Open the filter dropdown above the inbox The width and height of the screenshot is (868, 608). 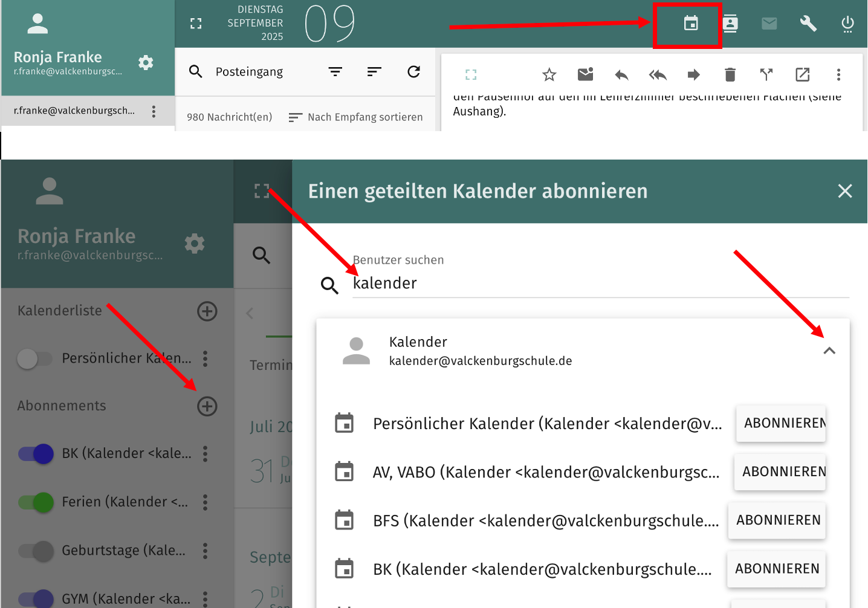coord(335,71)
